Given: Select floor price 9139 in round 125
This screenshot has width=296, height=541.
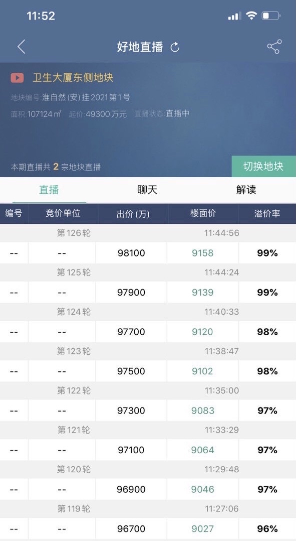Looking at the screenshot, I should (203, 292).
